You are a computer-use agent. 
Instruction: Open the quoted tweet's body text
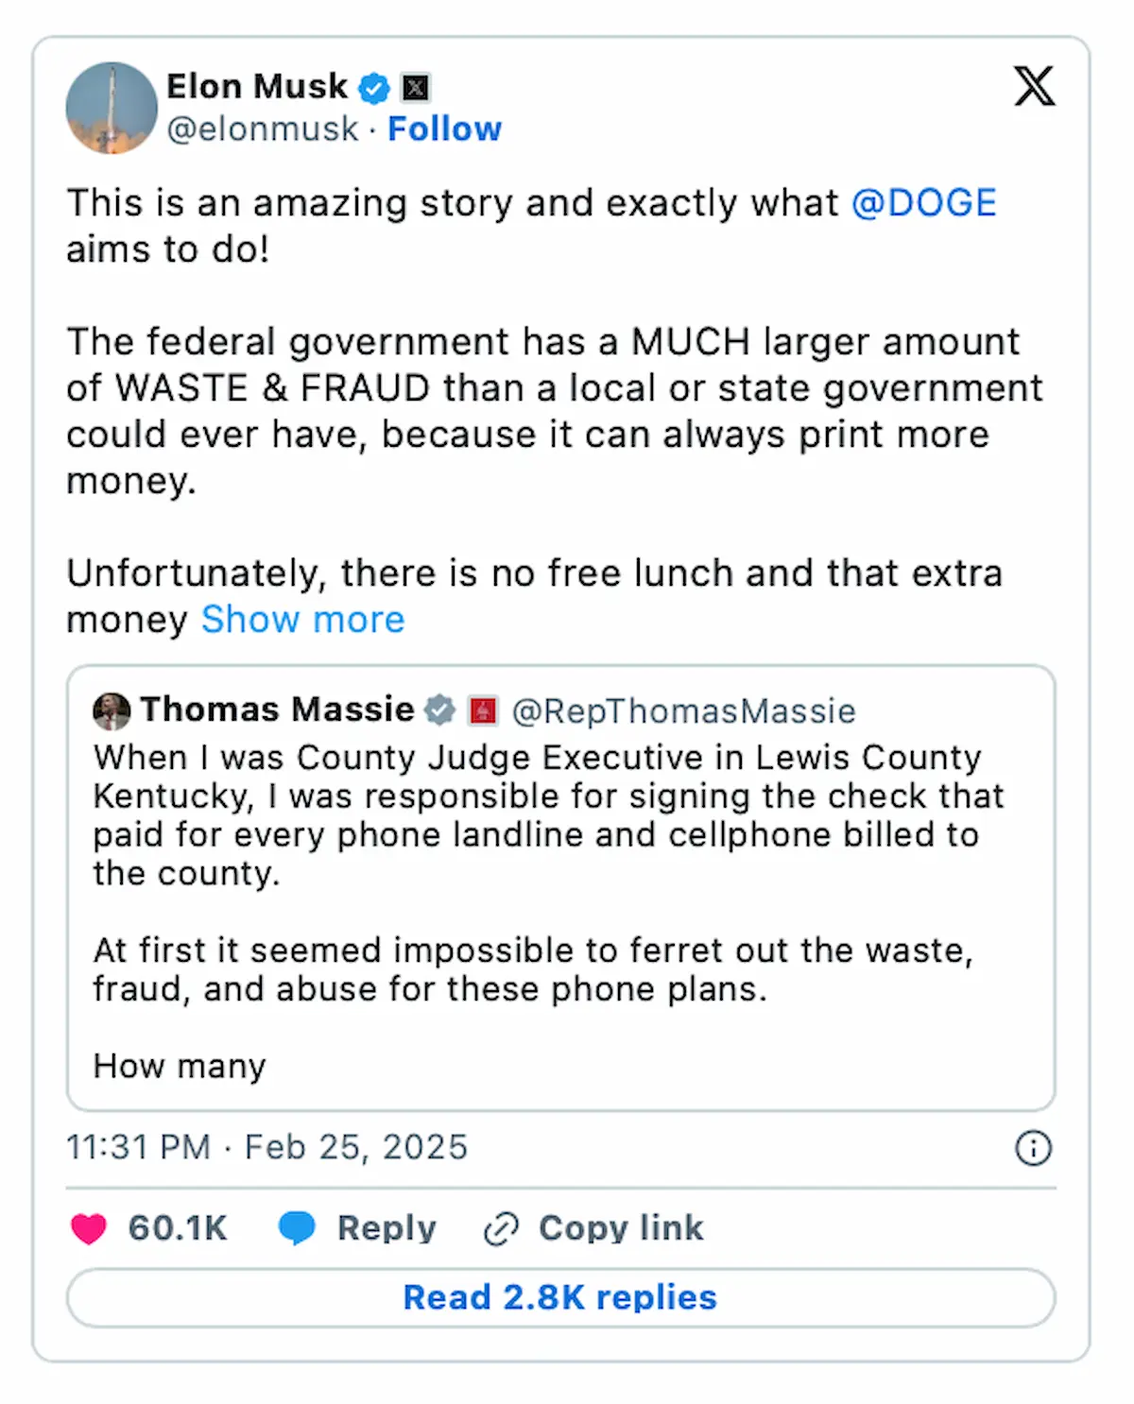click(x=548, y=911)
